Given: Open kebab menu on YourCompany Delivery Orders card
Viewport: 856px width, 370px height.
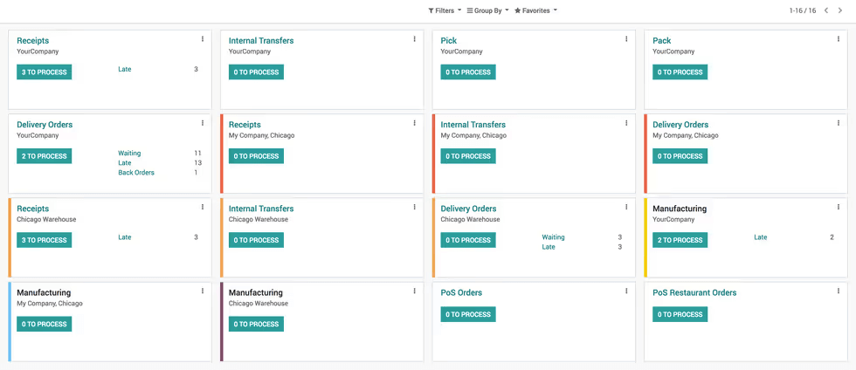Looking at the screenshot, I should click(203, 123).
